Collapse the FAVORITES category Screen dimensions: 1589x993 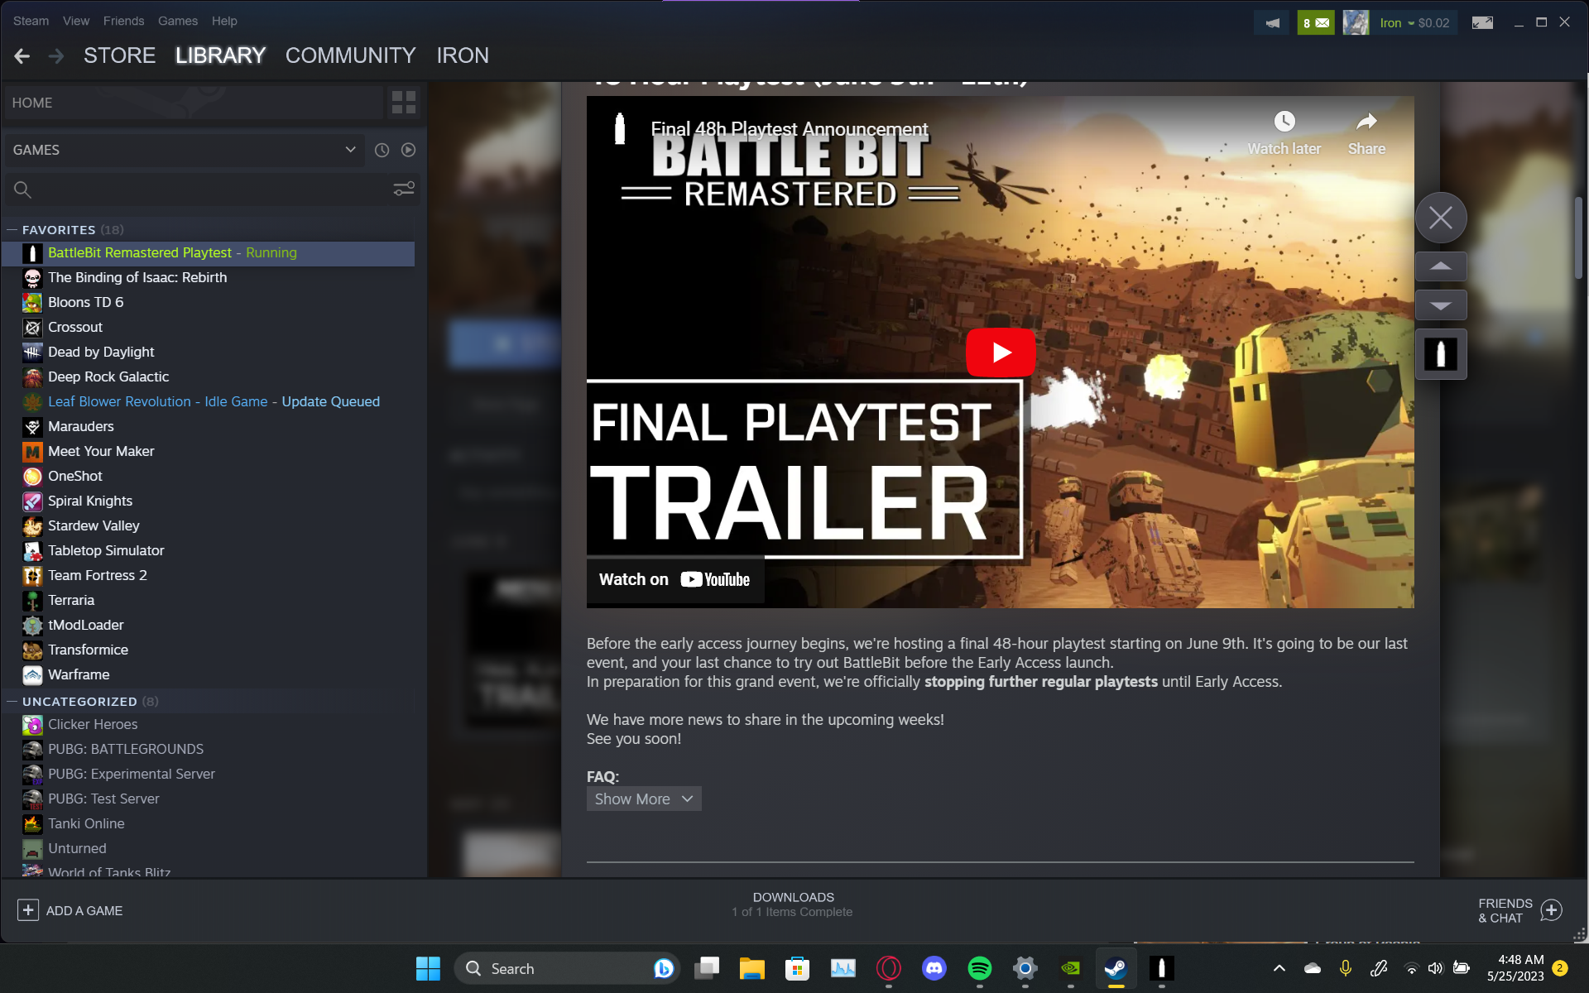(x=12, y=230)
